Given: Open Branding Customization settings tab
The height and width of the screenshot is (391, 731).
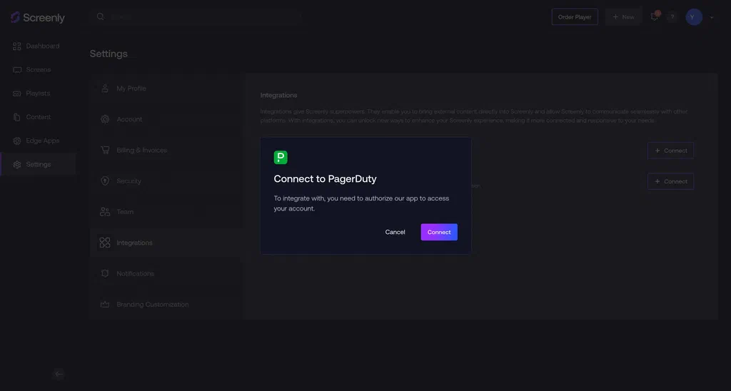Looking at the screenshot, I should pyautogui.click(x=166, y=305).
